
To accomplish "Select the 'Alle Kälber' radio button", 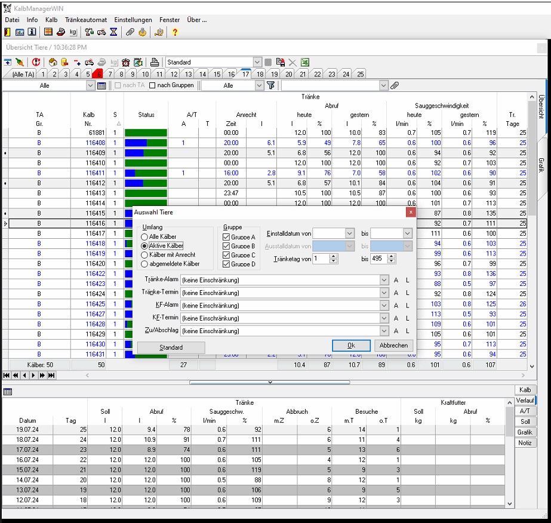I will tap(144, 237).
